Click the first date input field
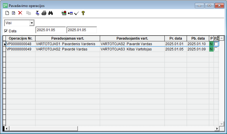Screen dimensions: 227x134 (x=51, y=30)
